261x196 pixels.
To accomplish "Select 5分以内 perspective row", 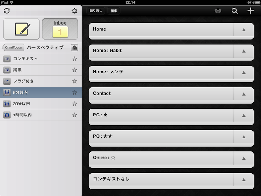I will (41, 92).
